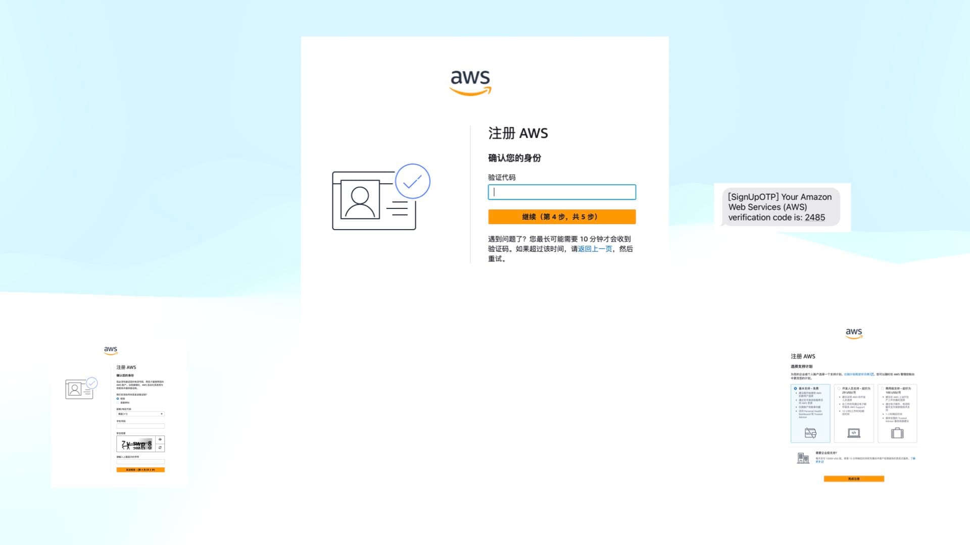
Task: Click the captcha refresh icon
Action: (x=160, y=448)
